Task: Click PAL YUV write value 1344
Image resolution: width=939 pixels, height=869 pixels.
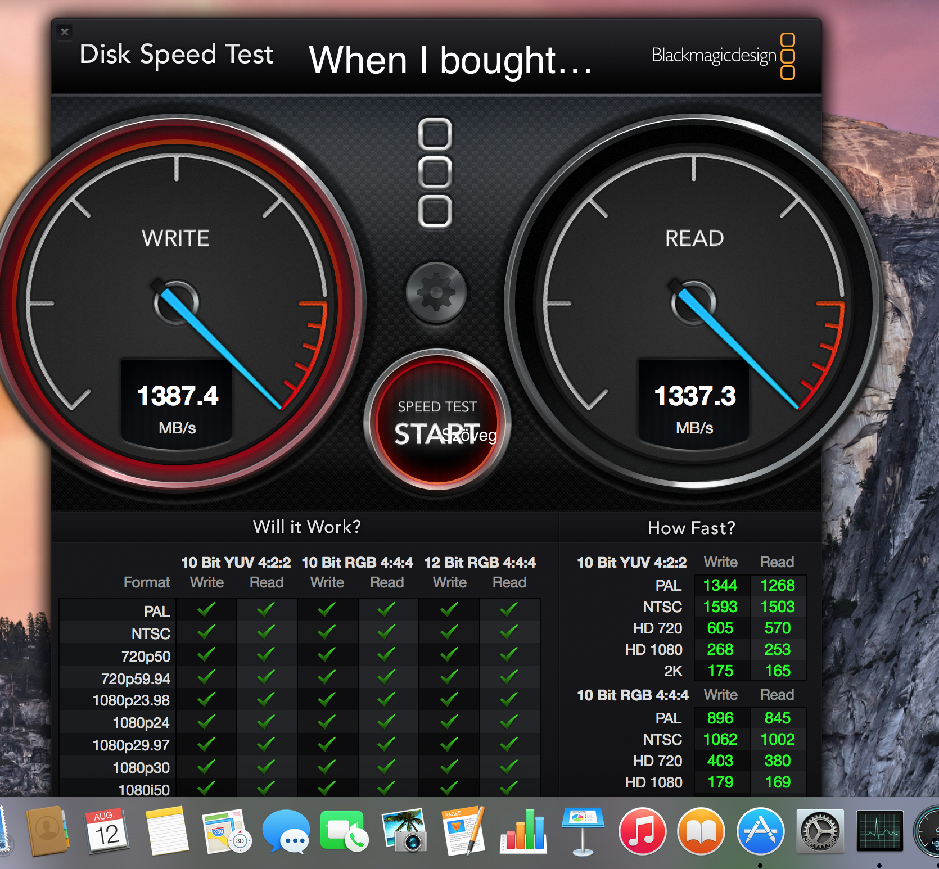Action: [x=720, y=585]
